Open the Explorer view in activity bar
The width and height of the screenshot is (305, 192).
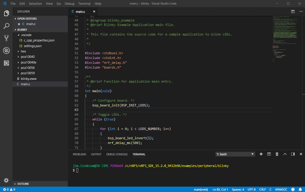(x=6, y=13)
